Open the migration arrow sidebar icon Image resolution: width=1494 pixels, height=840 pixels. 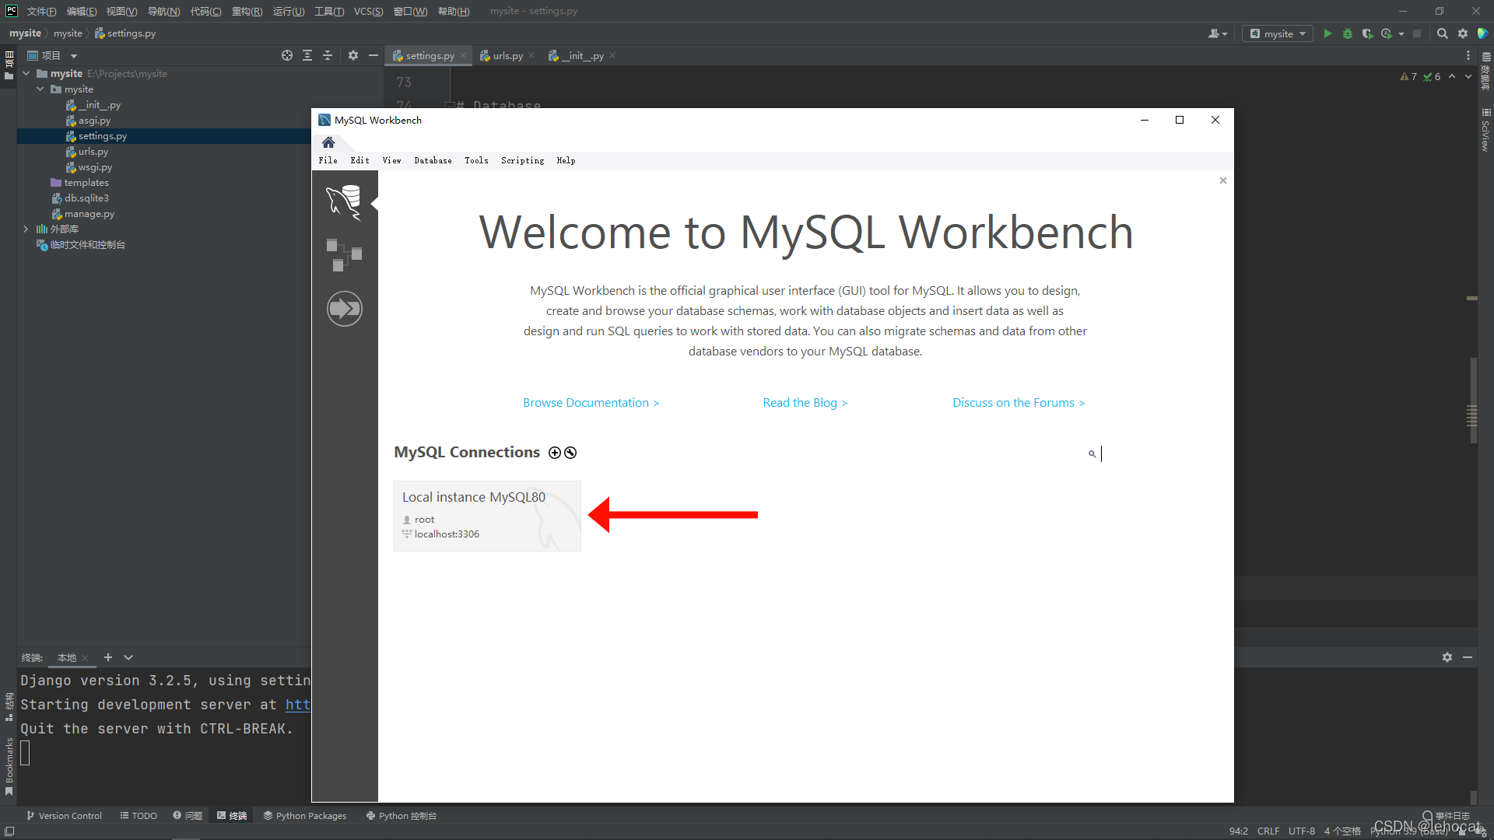click(x=344, y=309)
